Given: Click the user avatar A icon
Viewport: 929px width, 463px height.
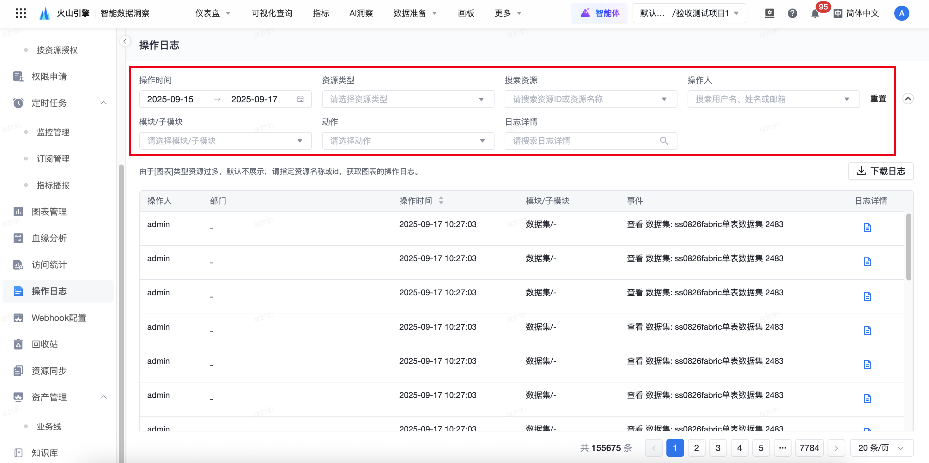Looking at the screenshot, I should click(901, 13).
